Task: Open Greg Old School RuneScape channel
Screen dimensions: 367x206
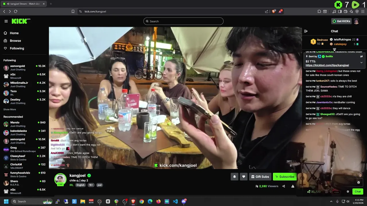Action: (24, 149)
